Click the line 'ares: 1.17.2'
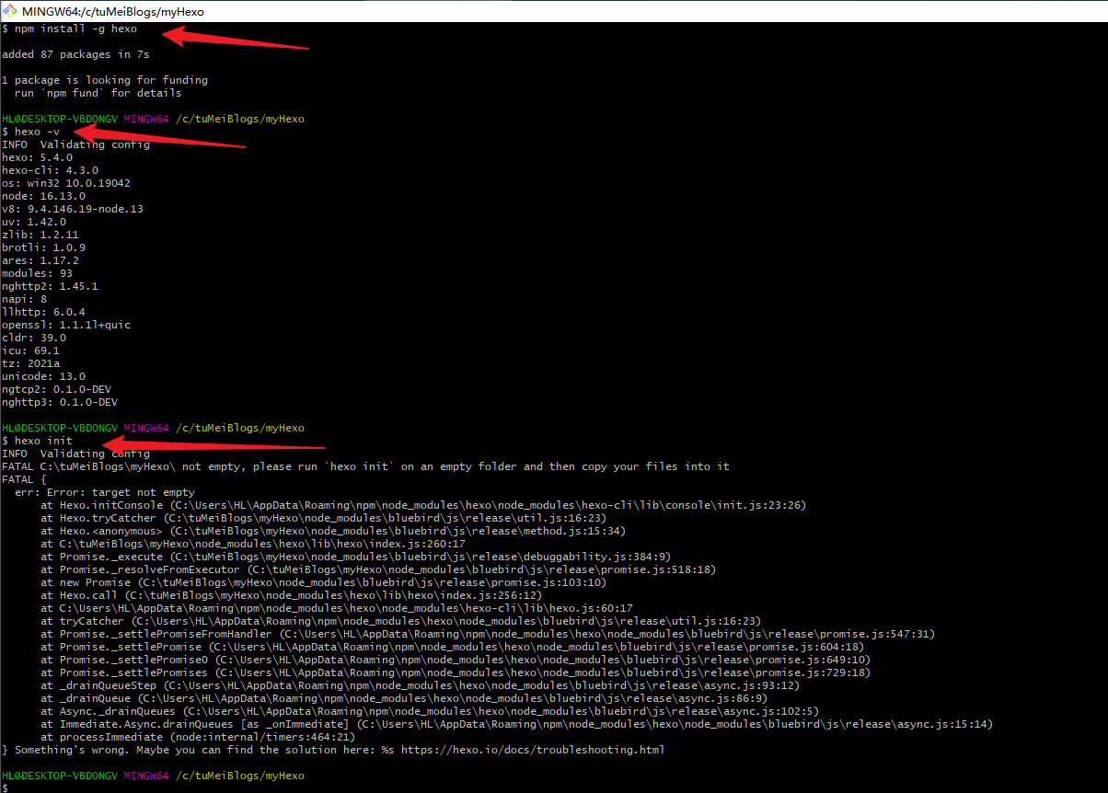 [40, 260]
